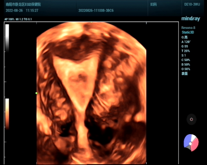207x165 pixels.
Task: Click the S 1 smooth parameter
Action: point(183,55)
